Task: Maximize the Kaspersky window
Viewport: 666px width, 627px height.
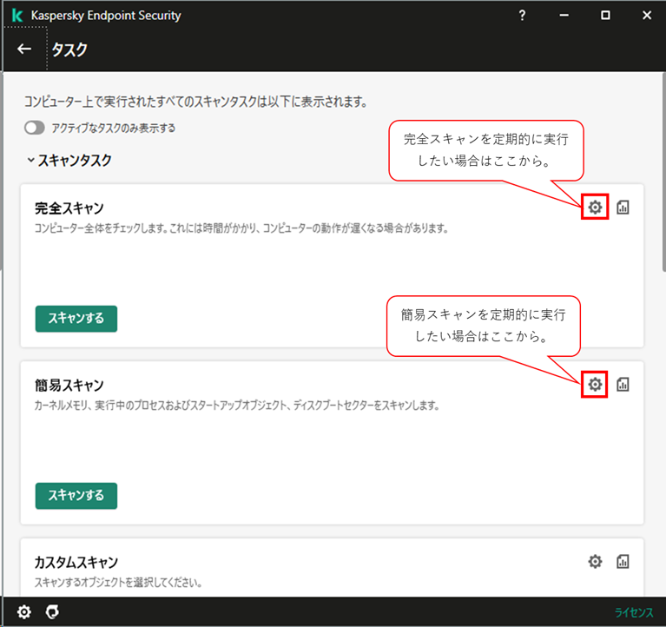Action: tap(605, 16)
